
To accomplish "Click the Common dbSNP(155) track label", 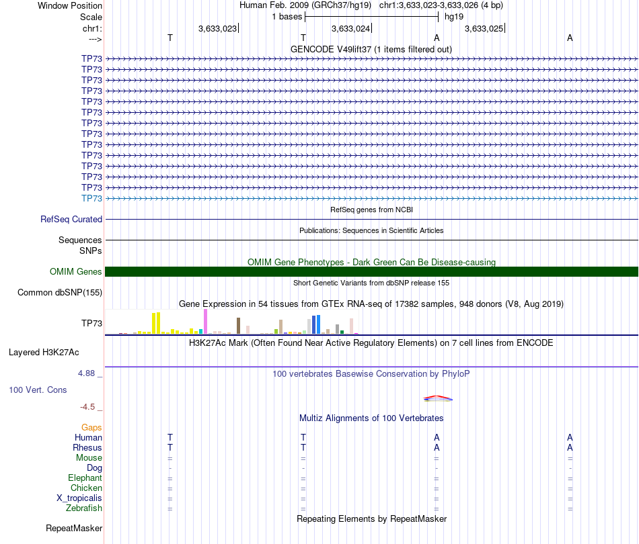I will coord(60,293).
